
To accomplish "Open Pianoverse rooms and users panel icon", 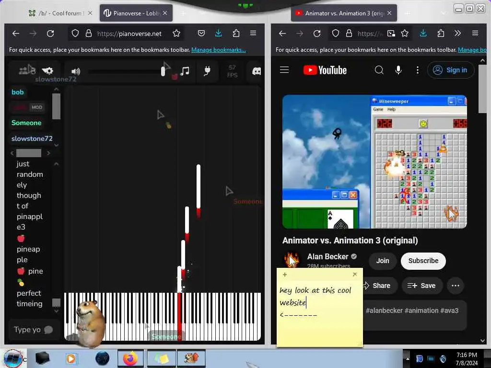I will (27, 70).
